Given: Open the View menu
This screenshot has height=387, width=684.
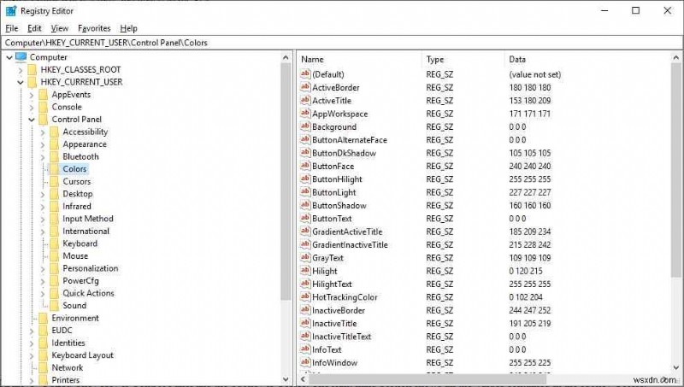Looking at the screenshot, I should (59, 28).
